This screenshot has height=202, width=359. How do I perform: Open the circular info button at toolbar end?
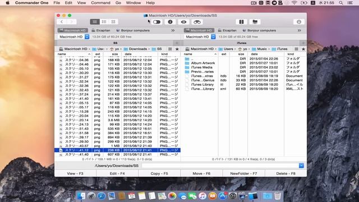[x=299, y=22]
